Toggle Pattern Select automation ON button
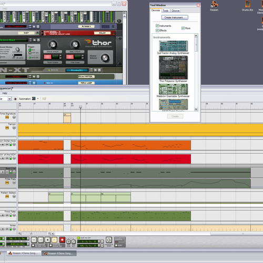The height and width of the screenshot is (263, 263). coord(7,196)
